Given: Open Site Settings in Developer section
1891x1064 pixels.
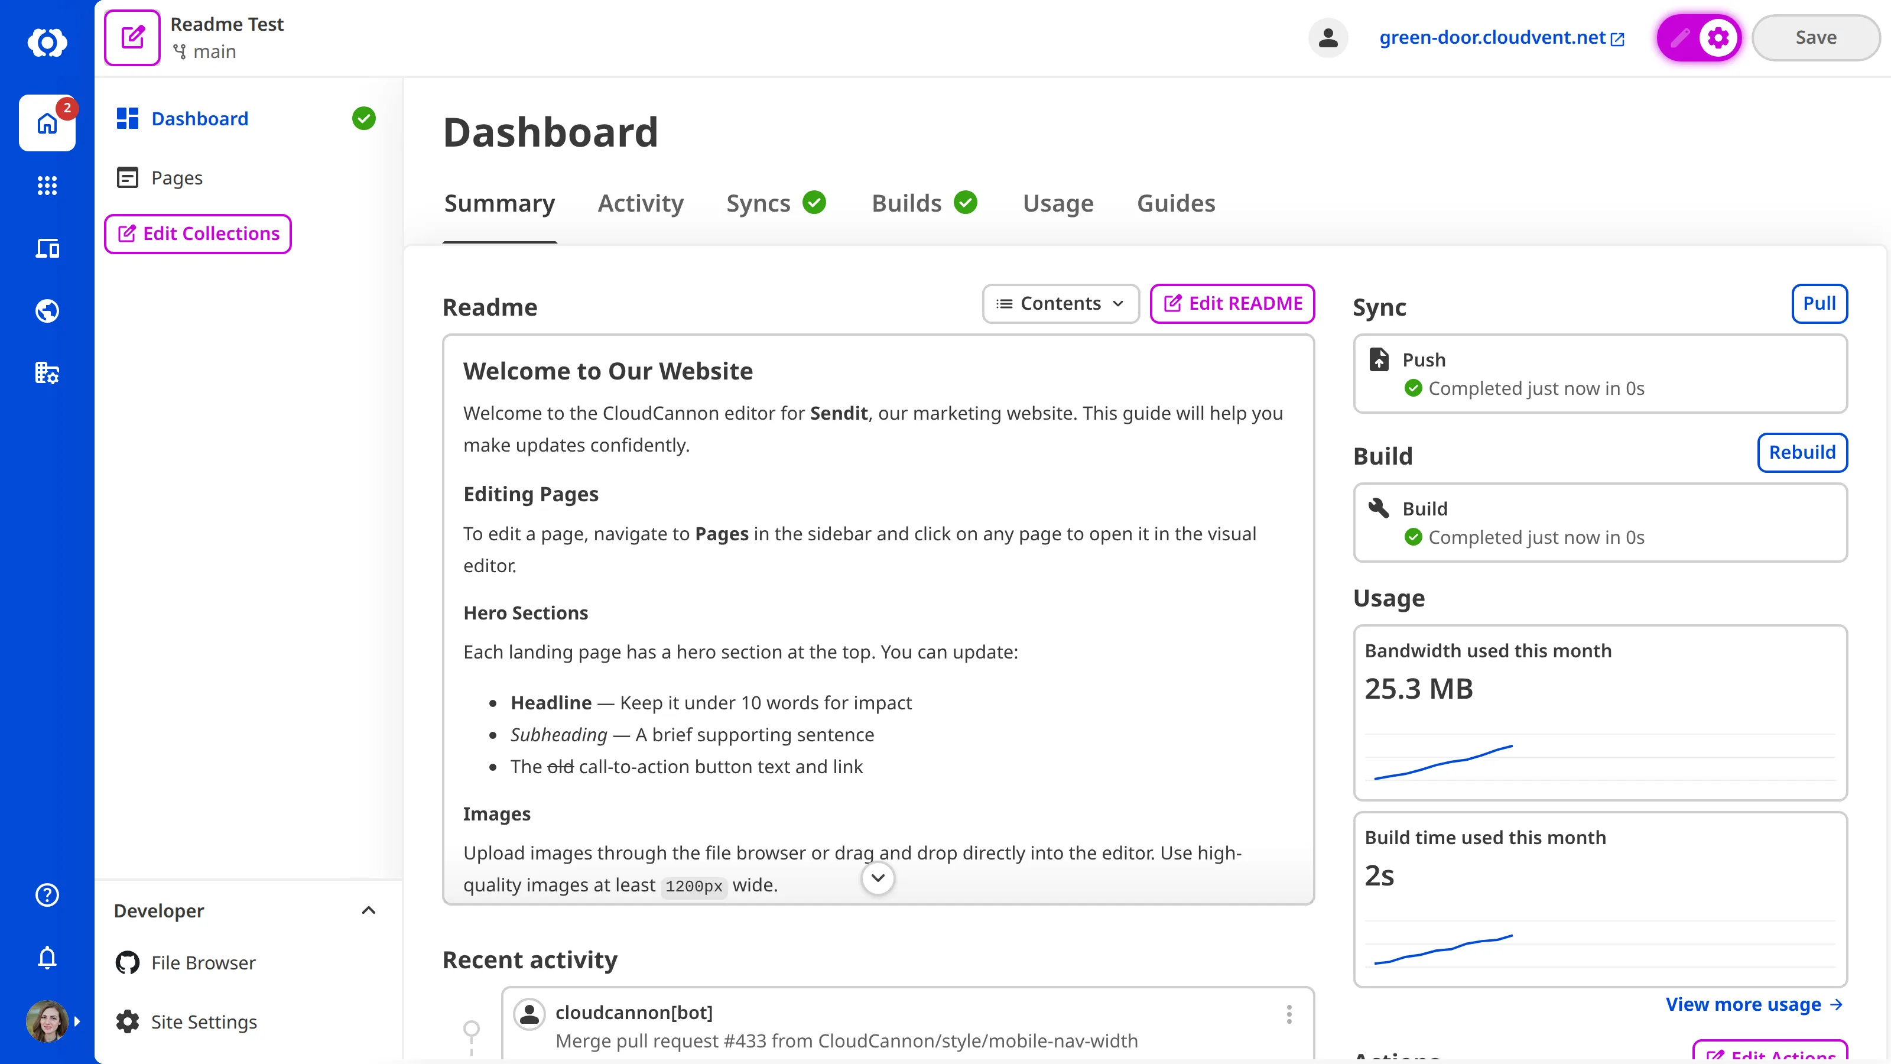Looking at the screenshot, I should 246,1021.
